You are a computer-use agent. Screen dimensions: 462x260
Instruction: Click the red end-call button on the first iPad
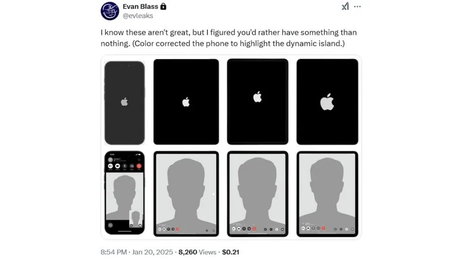click(x=178, y=229)
